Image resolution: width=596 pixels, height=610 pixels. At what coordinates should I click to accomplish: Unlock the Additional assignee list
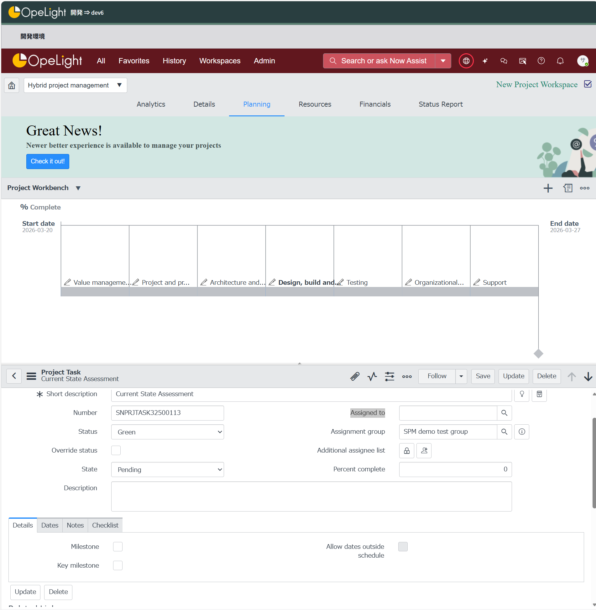tap(407, 451)
